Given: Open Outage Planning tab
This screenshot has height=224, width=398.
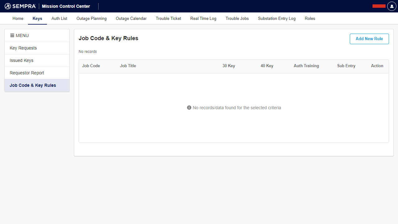Looking at the screenshot, I should [91, 18].
